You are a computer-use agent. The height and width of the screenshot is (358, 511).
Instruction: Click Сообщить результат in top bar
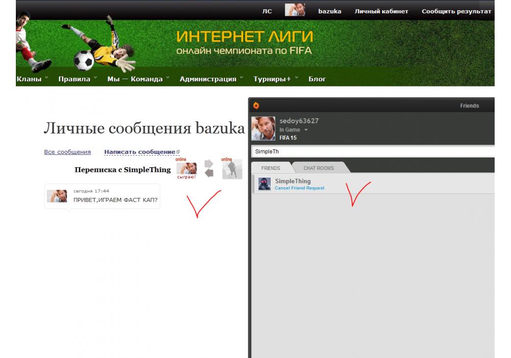[456, 11]
